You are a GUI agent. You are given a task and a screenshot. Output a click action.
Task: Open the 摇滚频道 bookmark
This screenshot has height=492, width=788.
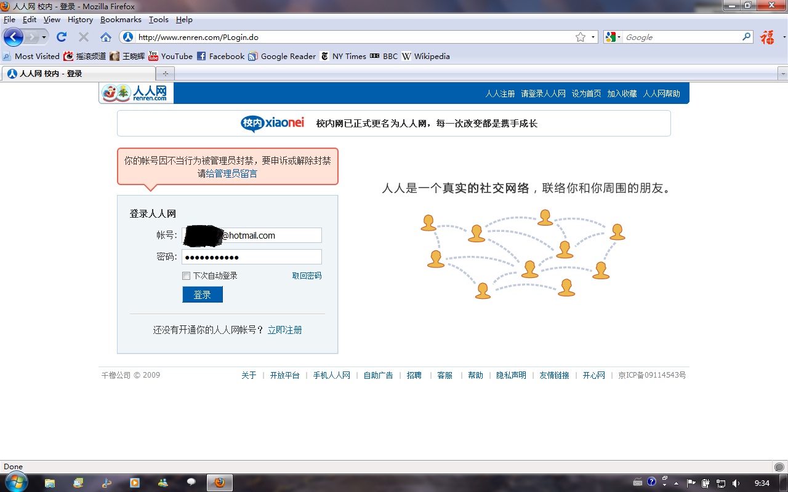(85, 56)
